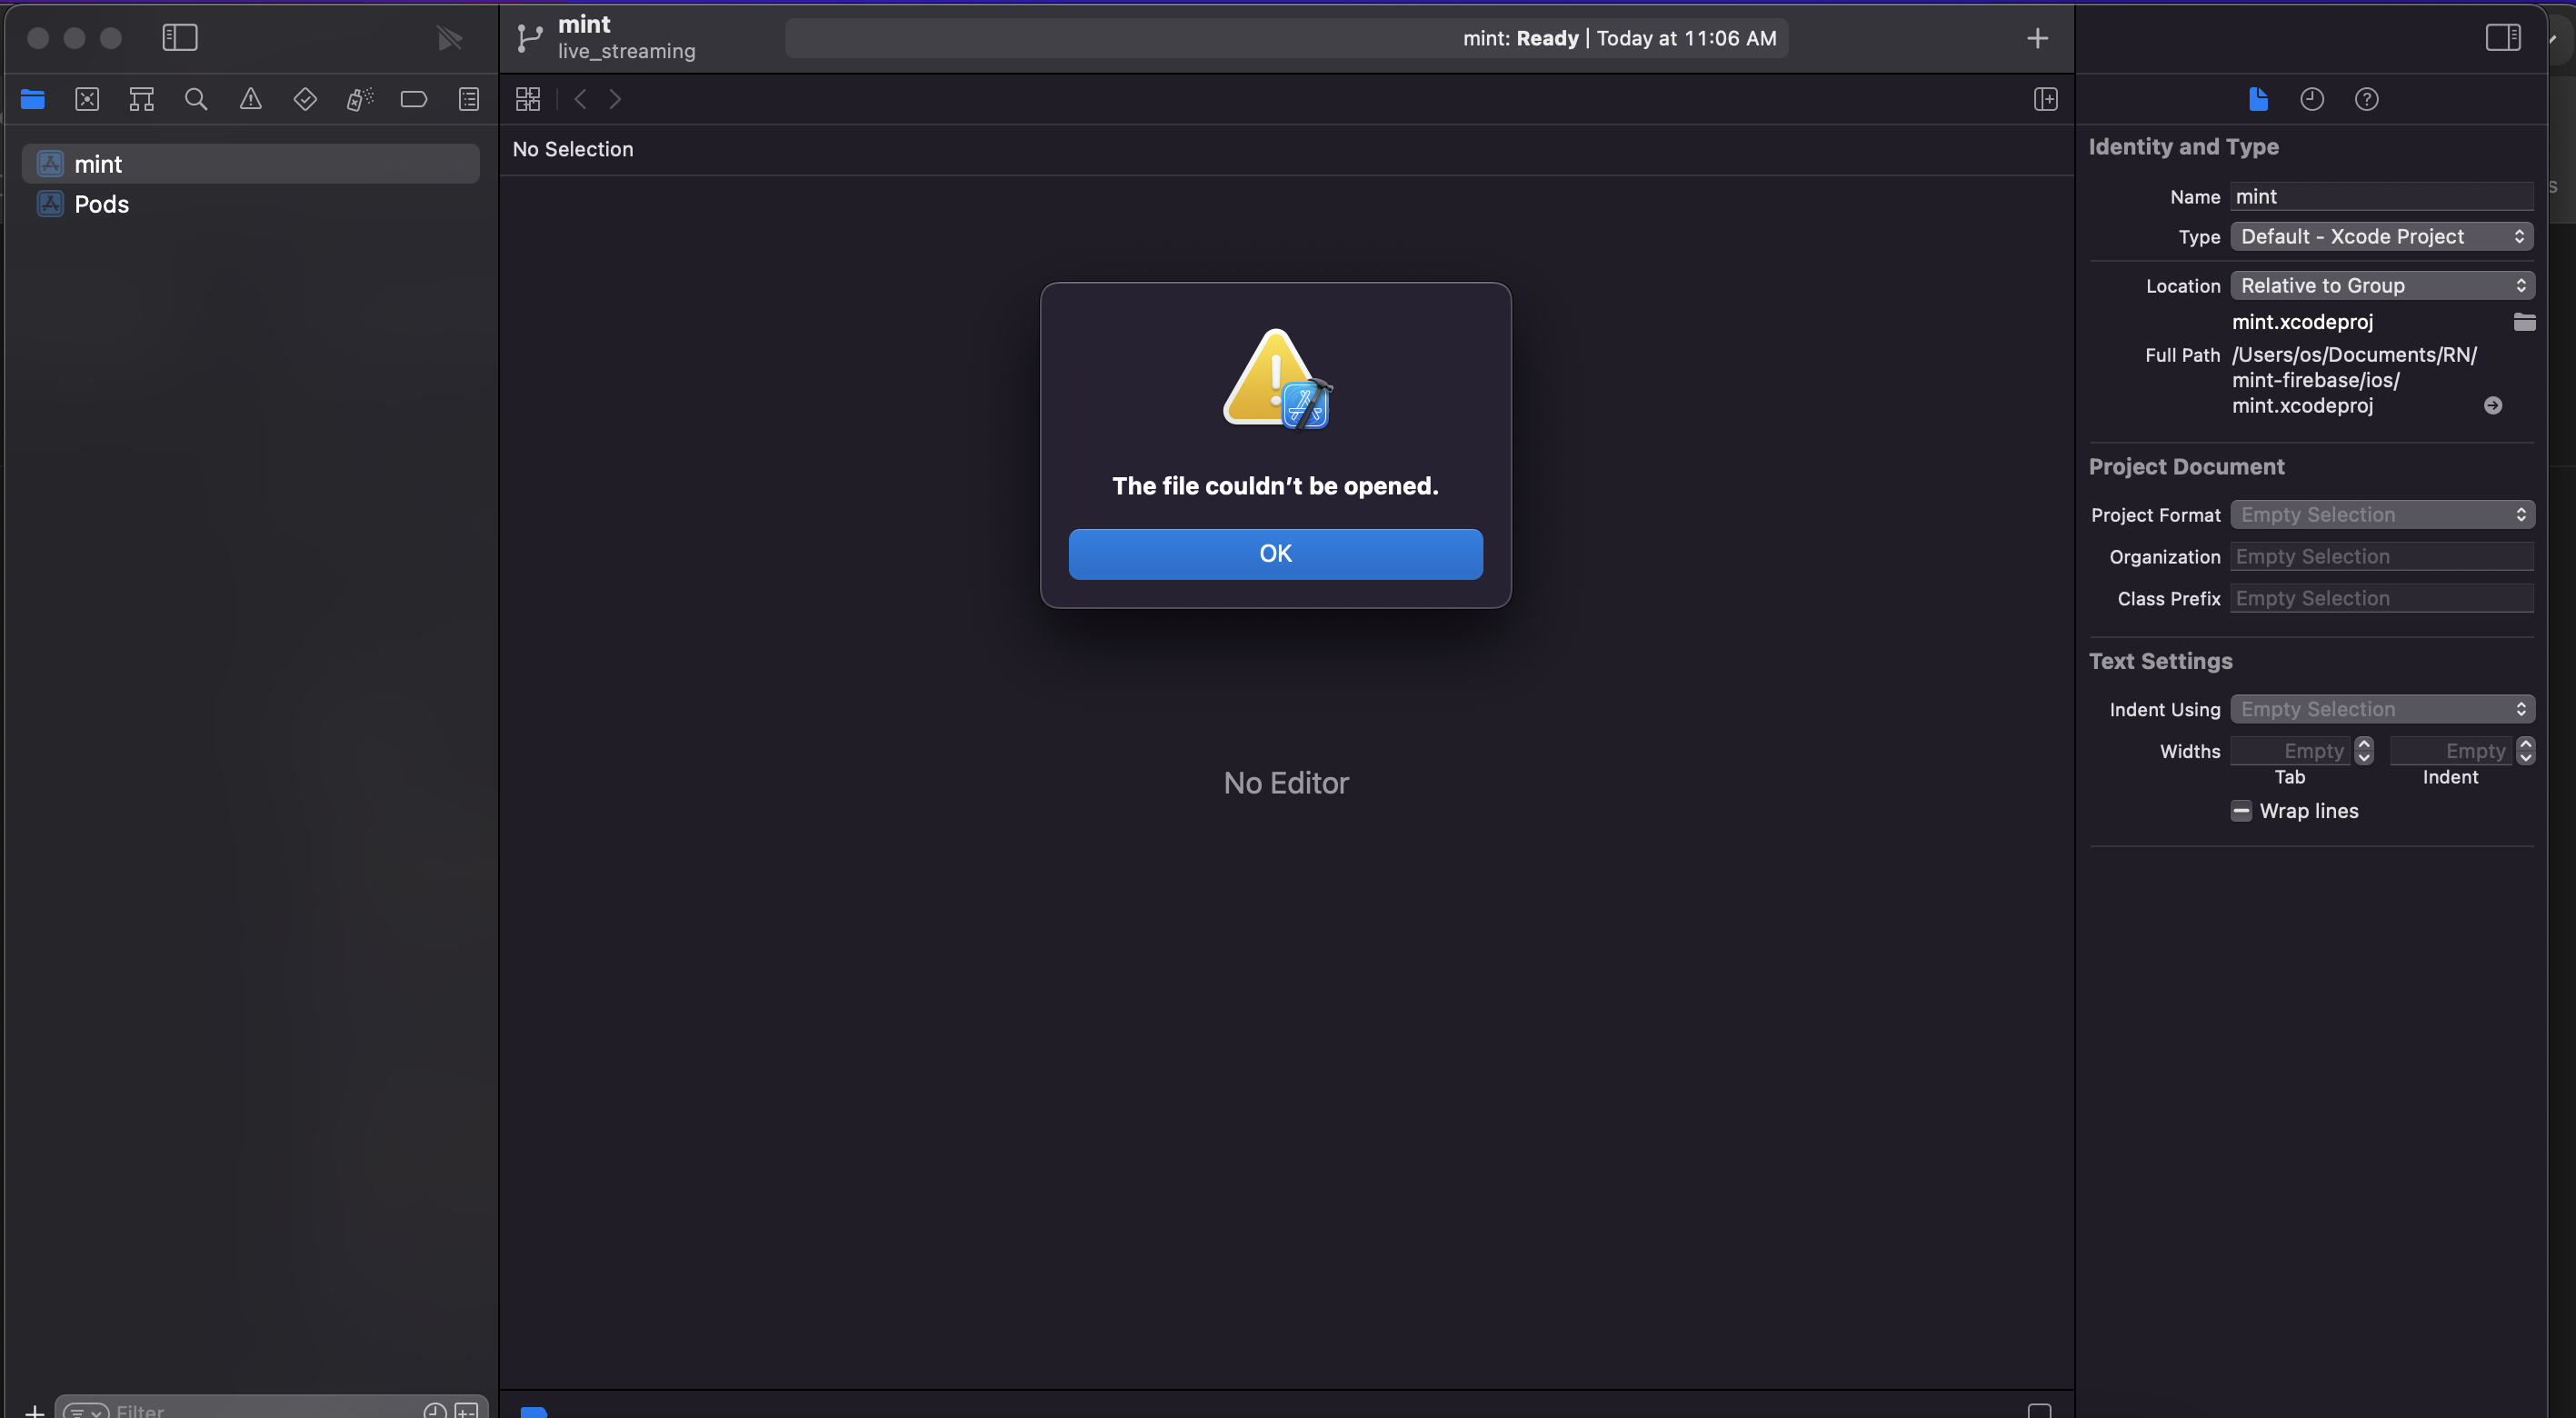Reveal full path in Finder arrow
2576x1418 pixels.
click(2493, 405)
